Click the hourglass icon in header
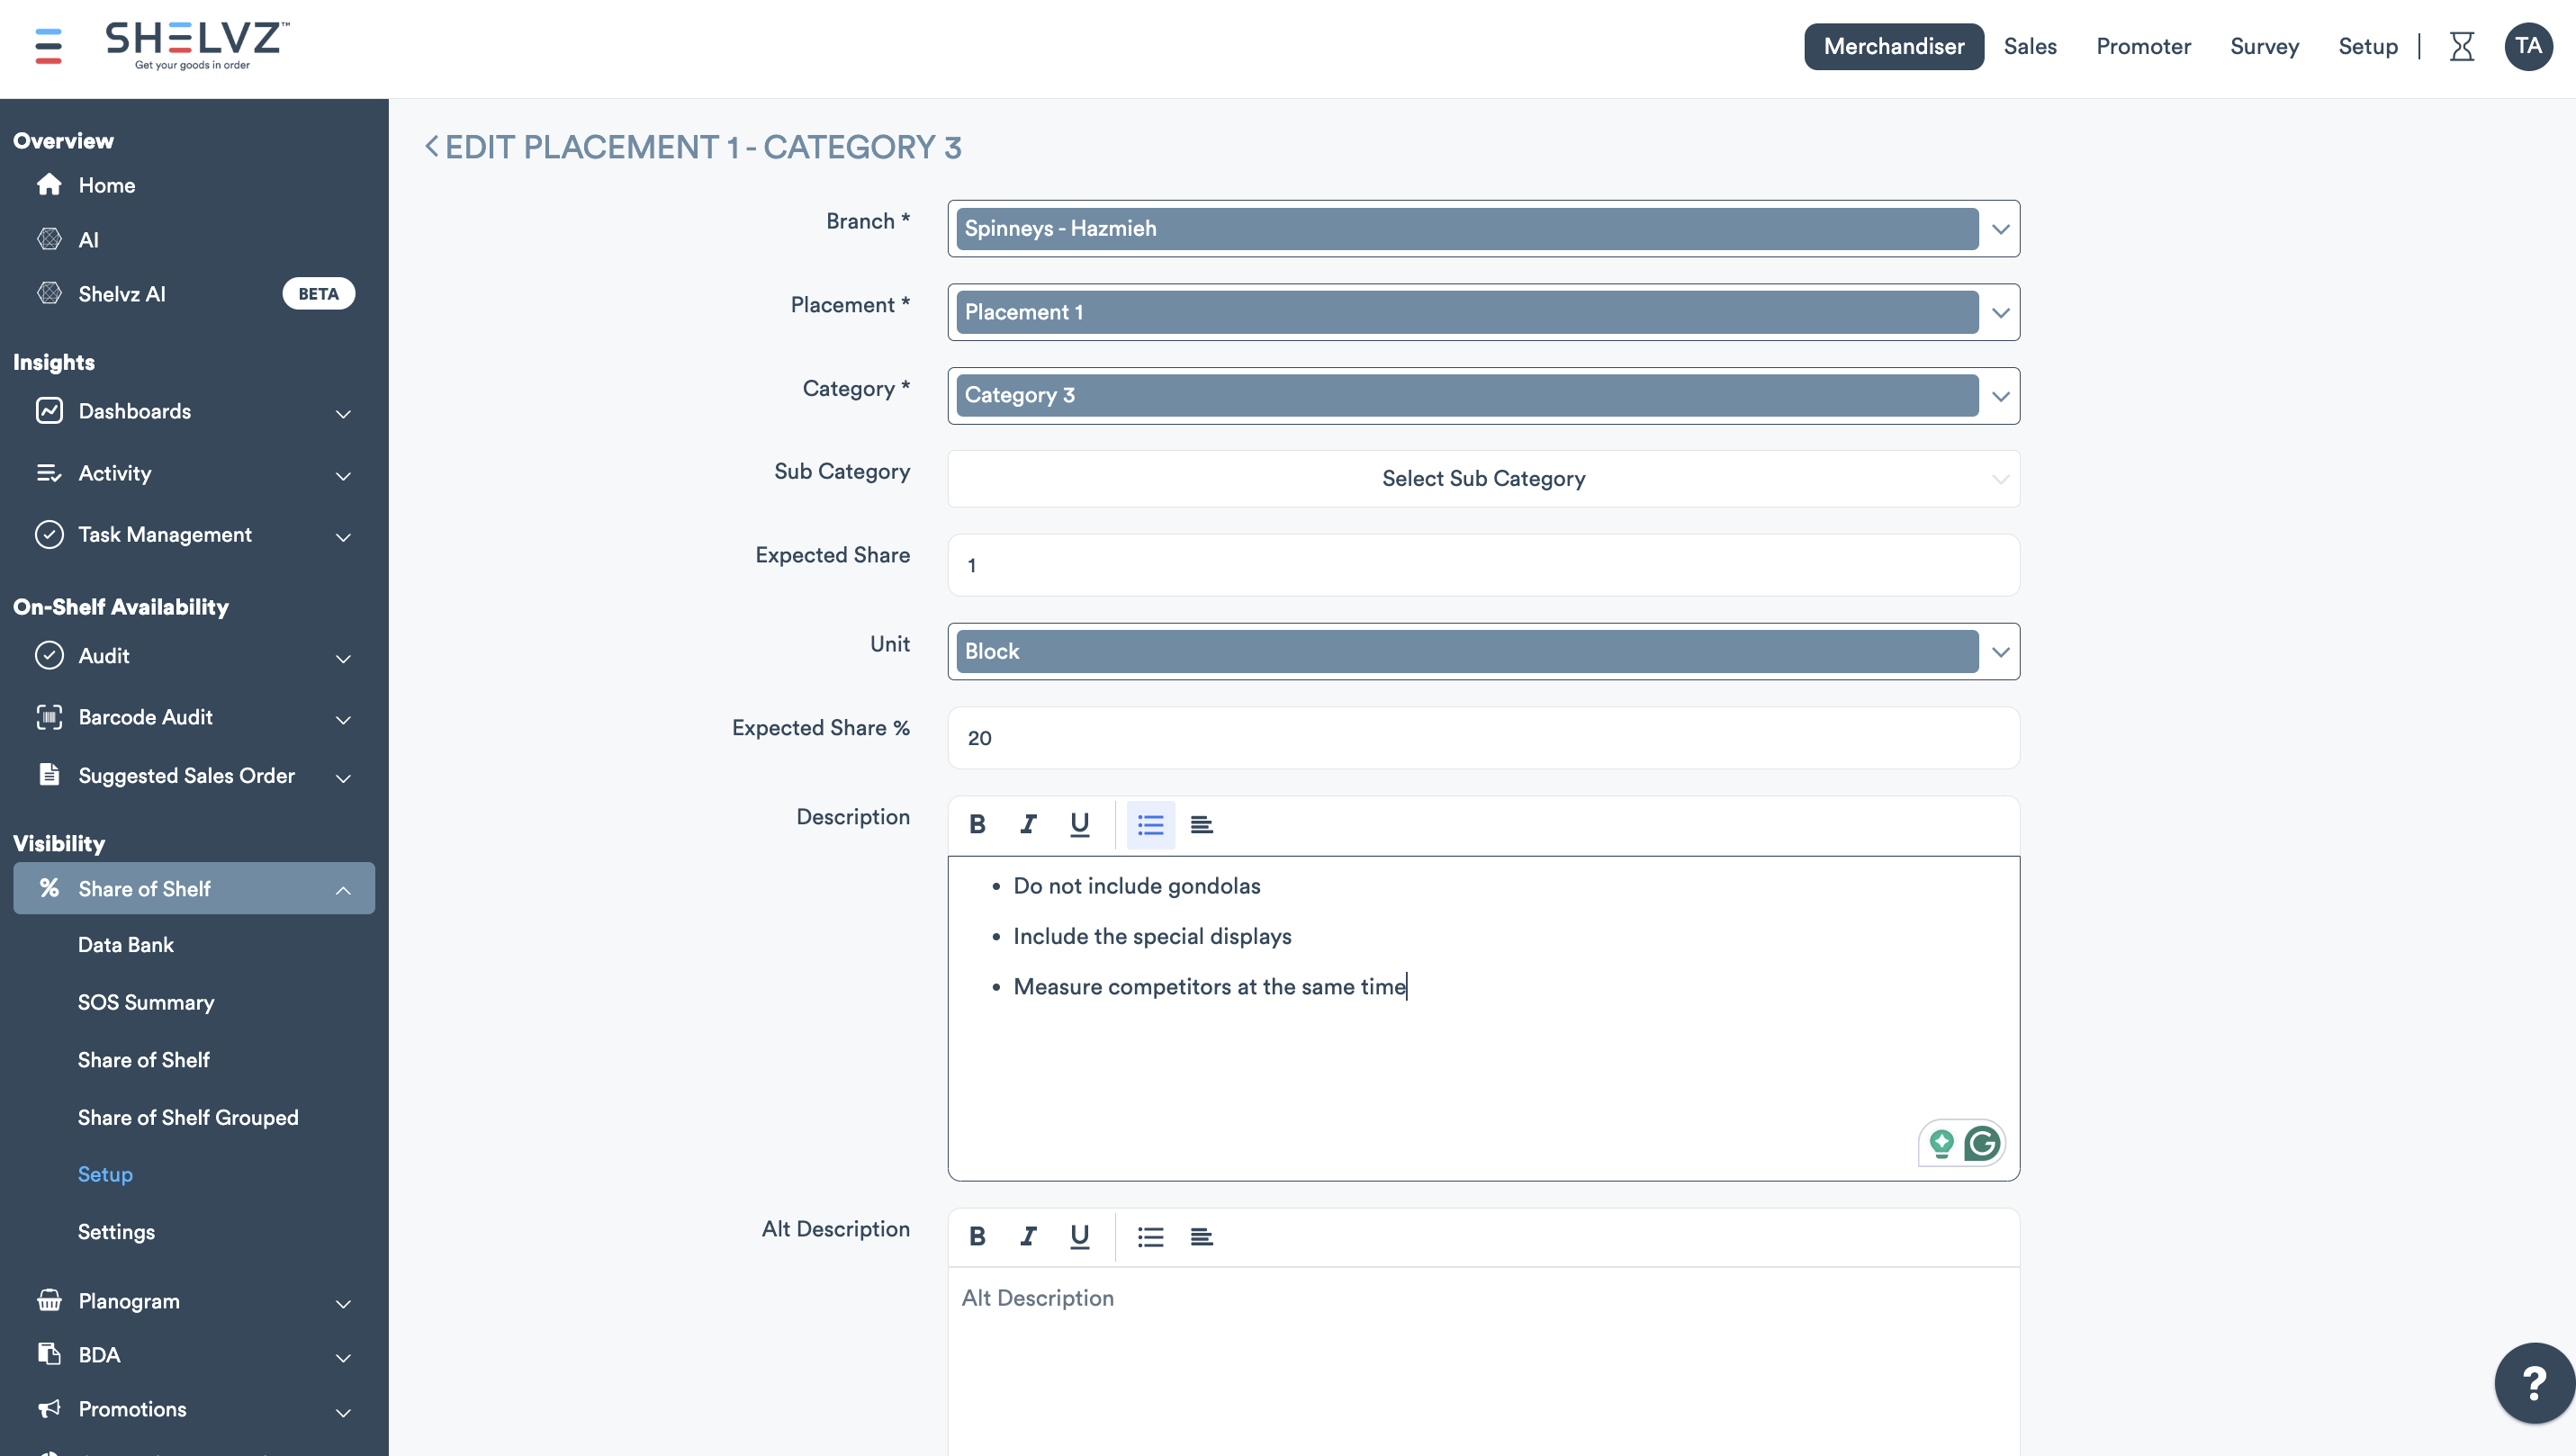This screenshot has width=2576, height=1456. pos(2461,46)
